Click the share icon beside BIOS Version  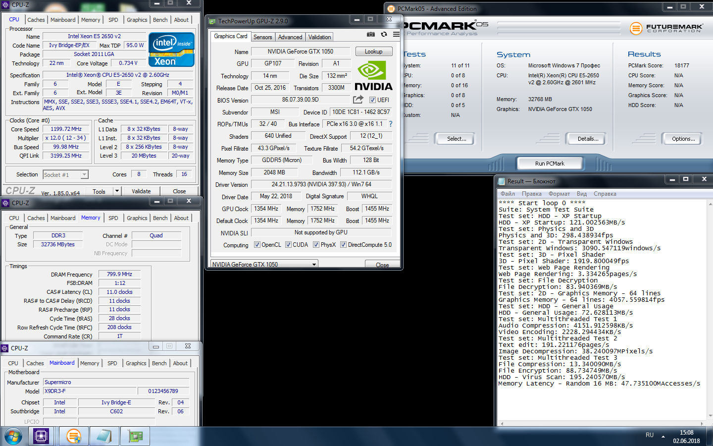pos(358,100)
